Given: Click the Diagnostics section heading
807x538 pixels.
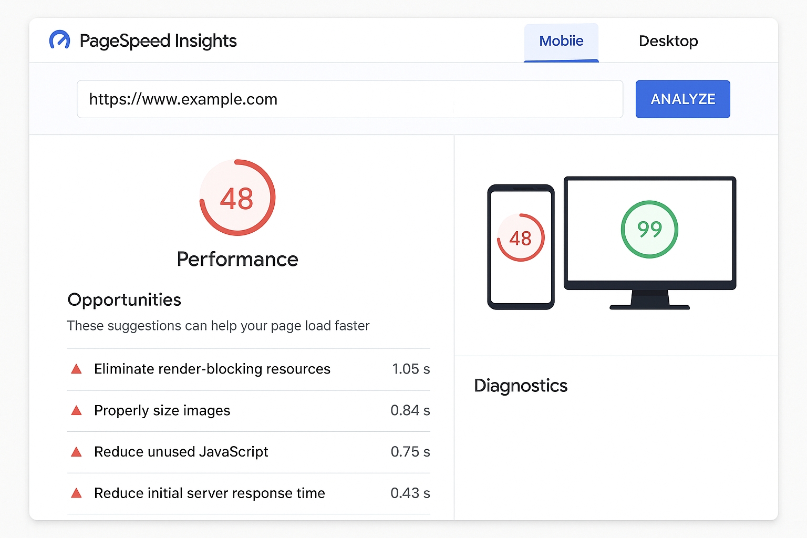Looking at the screenshot, I should pos(520,386).
